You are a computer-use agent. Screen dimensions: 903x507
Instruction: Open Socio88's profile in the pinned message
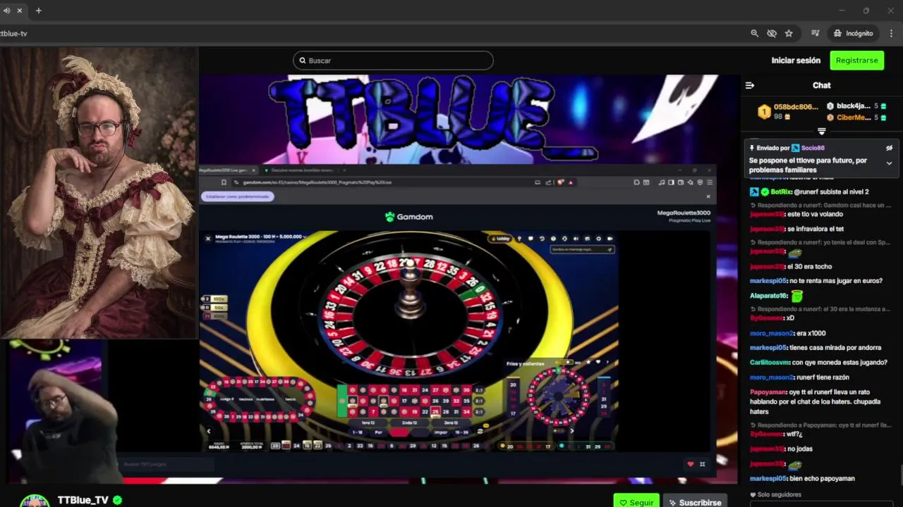coord(812,149)
